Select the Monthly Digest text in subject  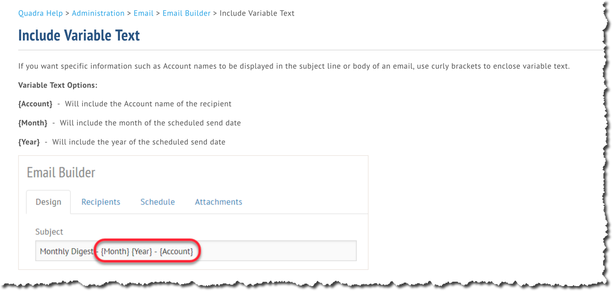(67, 251)
